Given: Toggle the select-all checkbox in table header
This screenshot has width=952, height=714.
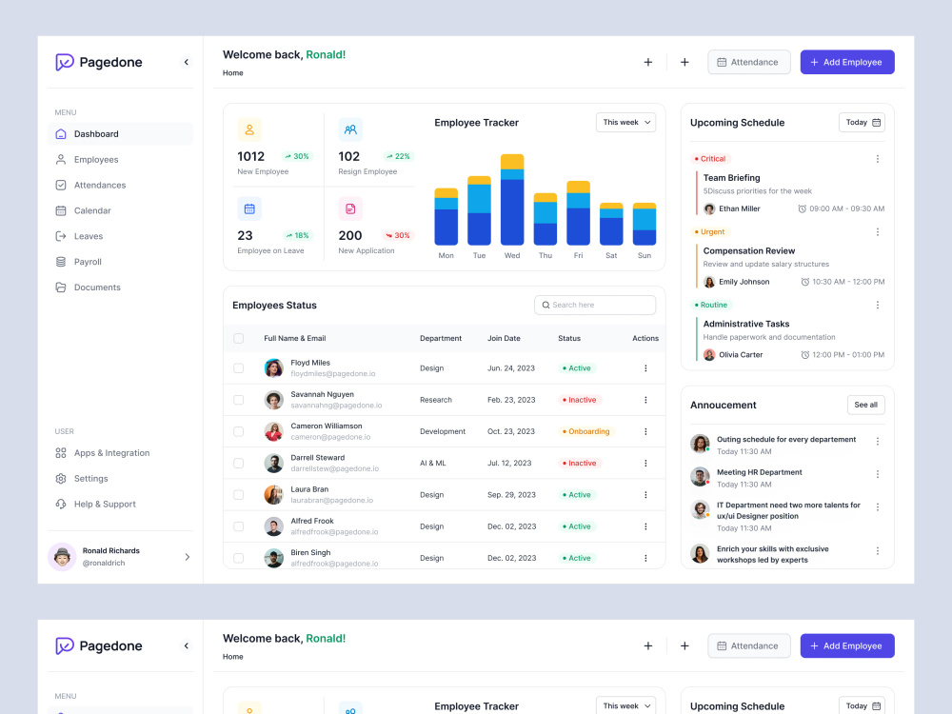Looking at the screenshot, I should pos(239,338).
